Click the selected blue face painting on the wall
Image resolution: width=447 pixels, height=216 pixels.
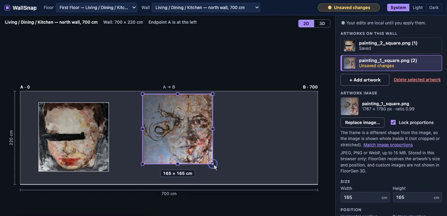coord(178,129)
